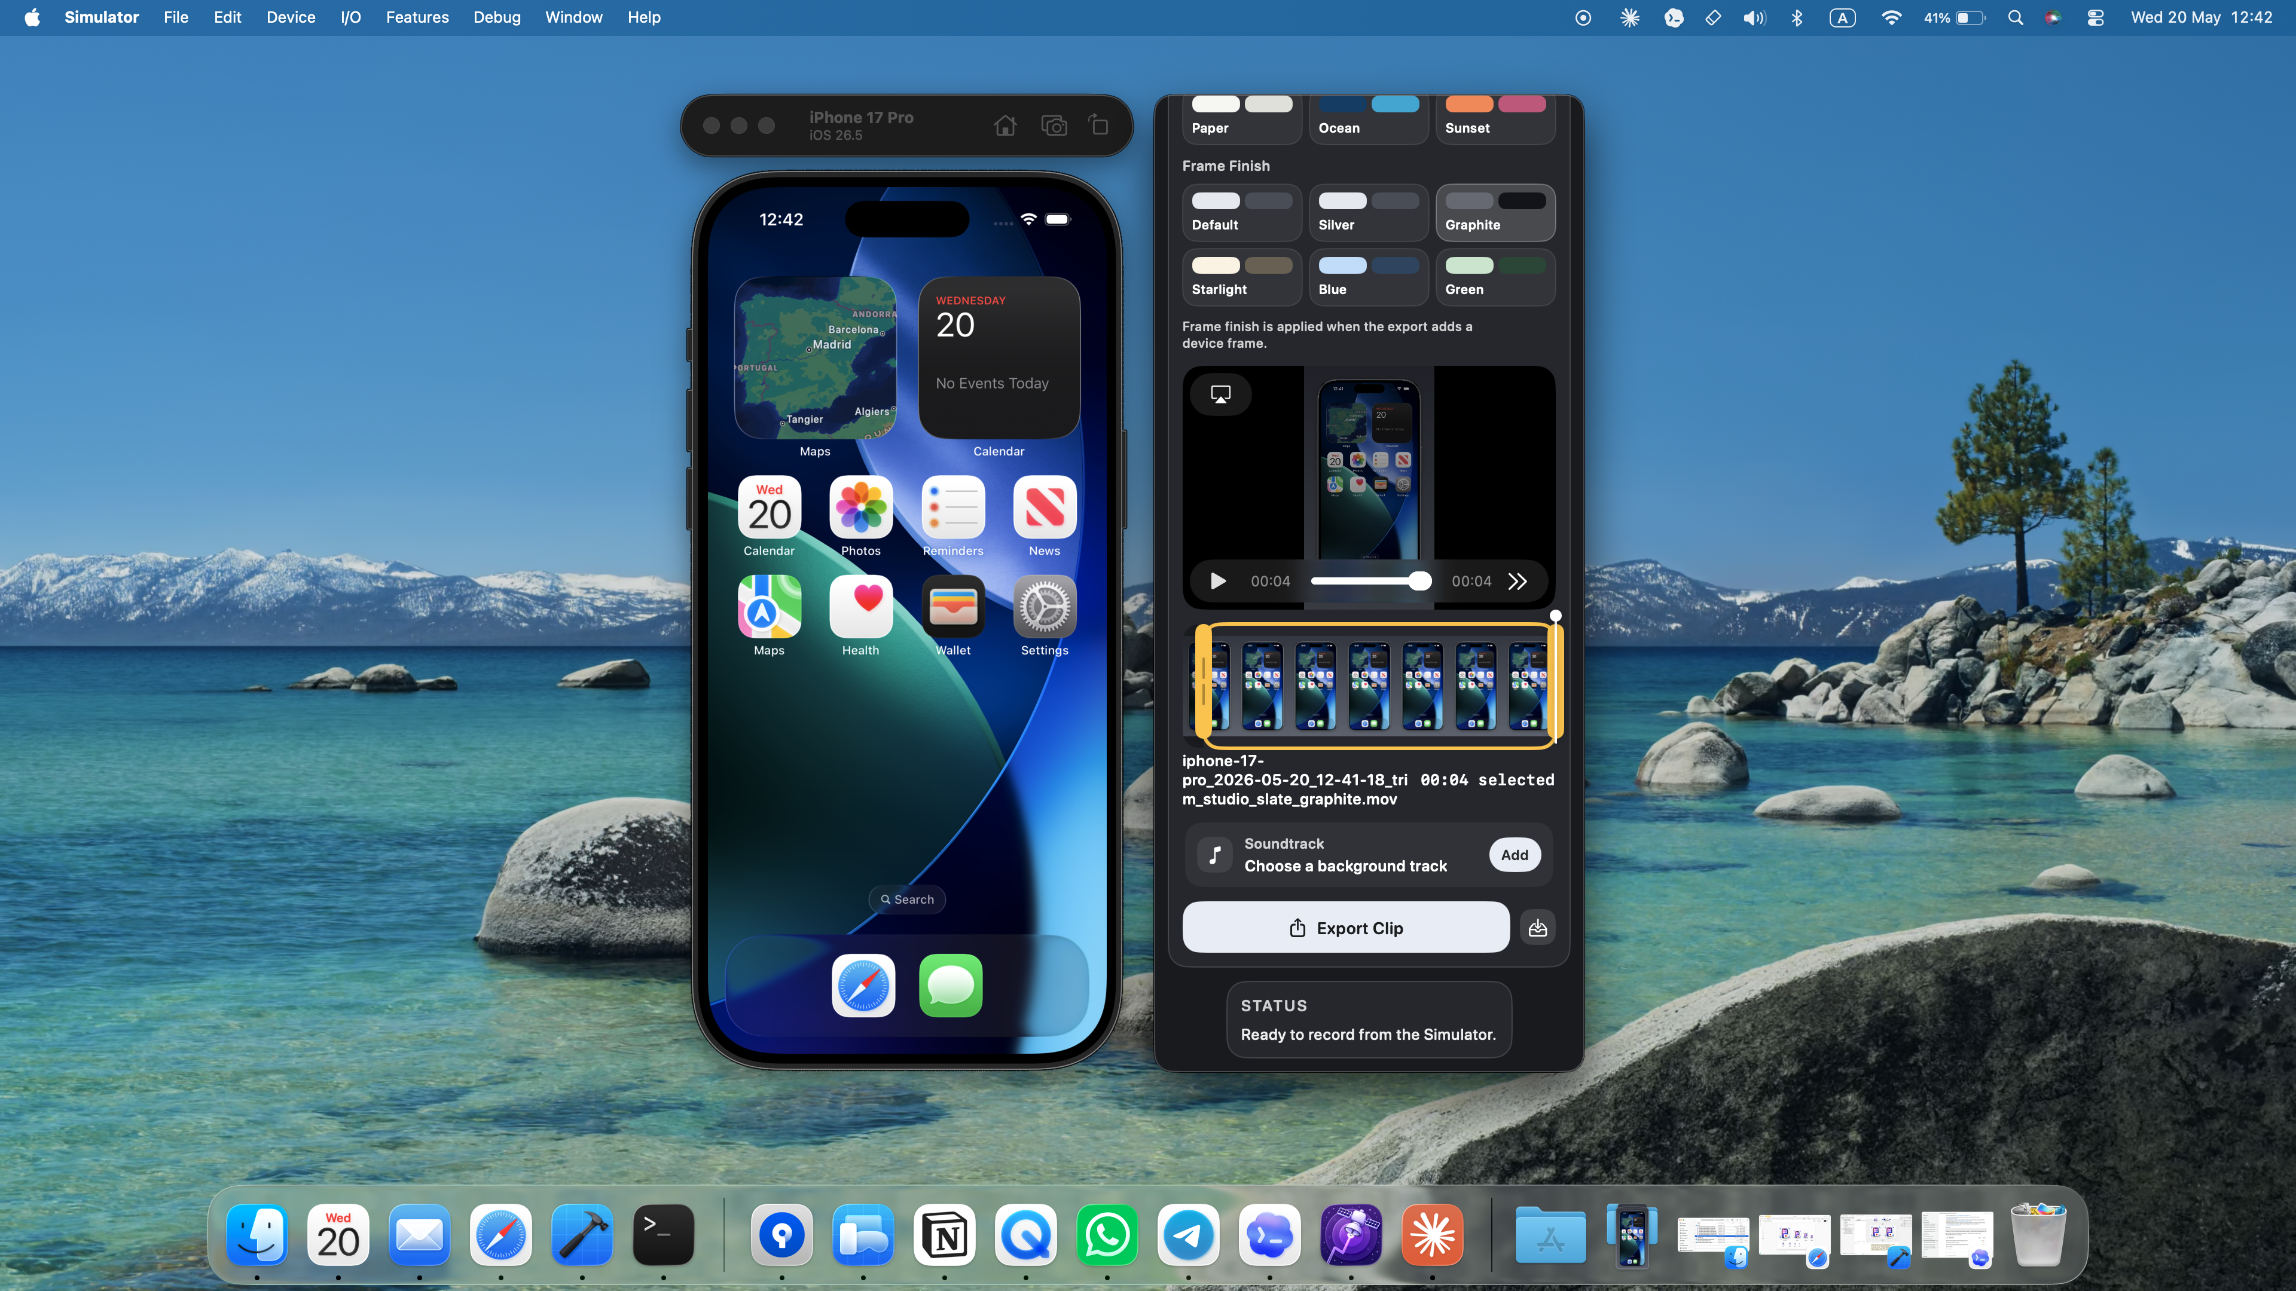The height and width of the screenshot is (1291, 2296).
Task: Rotate the device using the Simulator toolbar icon
Action: pyautogui.click(x=1099, y=126)
